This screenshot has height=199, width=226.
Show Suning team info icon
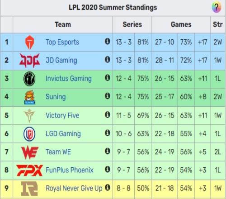pyautogui.click(x=108, y=96)
